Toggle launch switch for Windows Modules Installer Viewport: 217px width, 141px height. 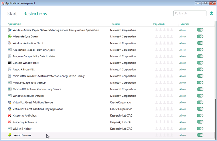pos(200,96)
